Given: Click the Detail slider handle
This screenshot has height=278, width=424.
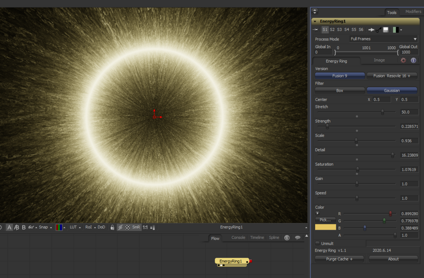Looking at the screenshot, I should tap(392, 155).
